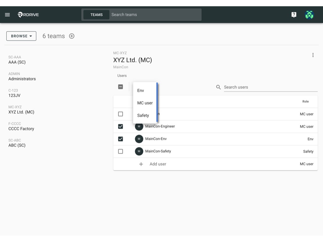
Task: Toggle the select-all users checkbox
Action: coord(120,87)
